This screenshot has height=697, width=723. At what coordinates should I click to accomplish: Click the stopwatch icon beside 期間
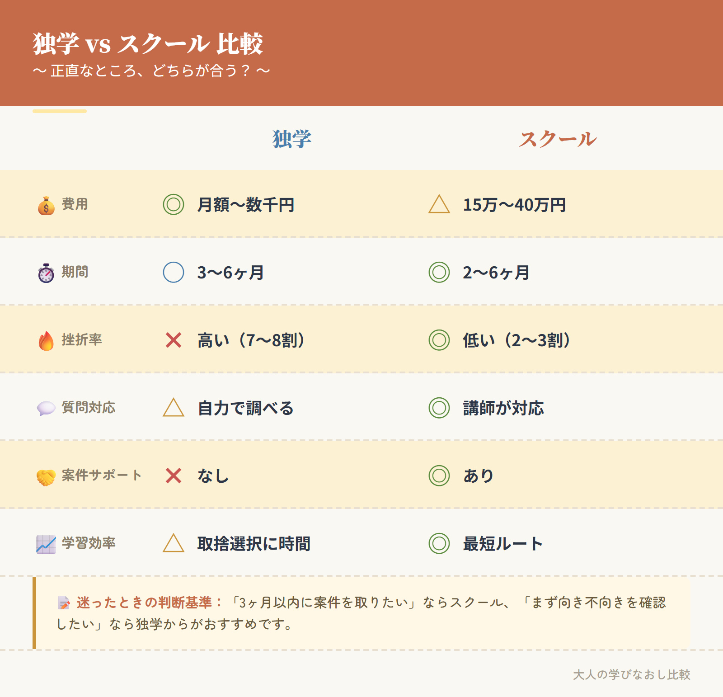click(x=46, y=273)
